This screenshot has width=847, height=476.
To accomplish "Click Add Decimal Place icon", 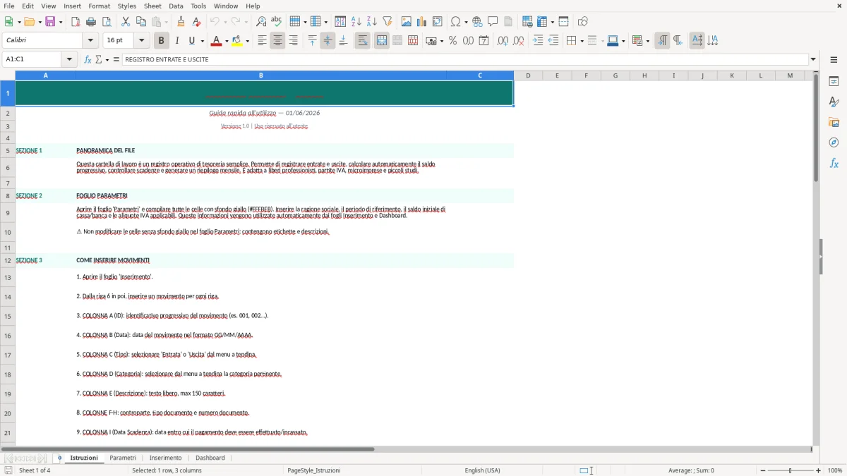I will [503, 41].
